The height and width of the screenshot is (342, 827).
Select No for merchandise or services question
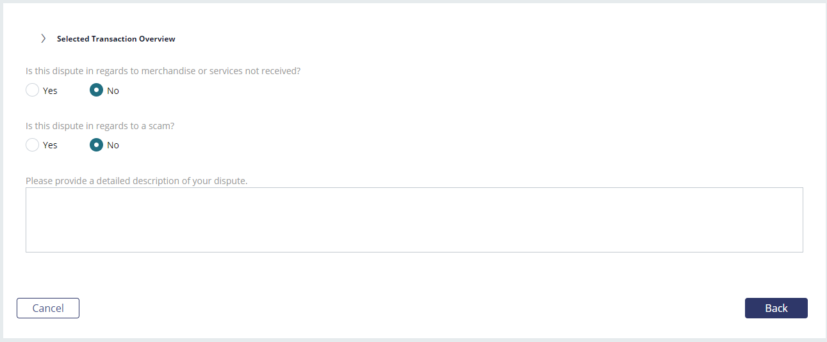point(96,90)
